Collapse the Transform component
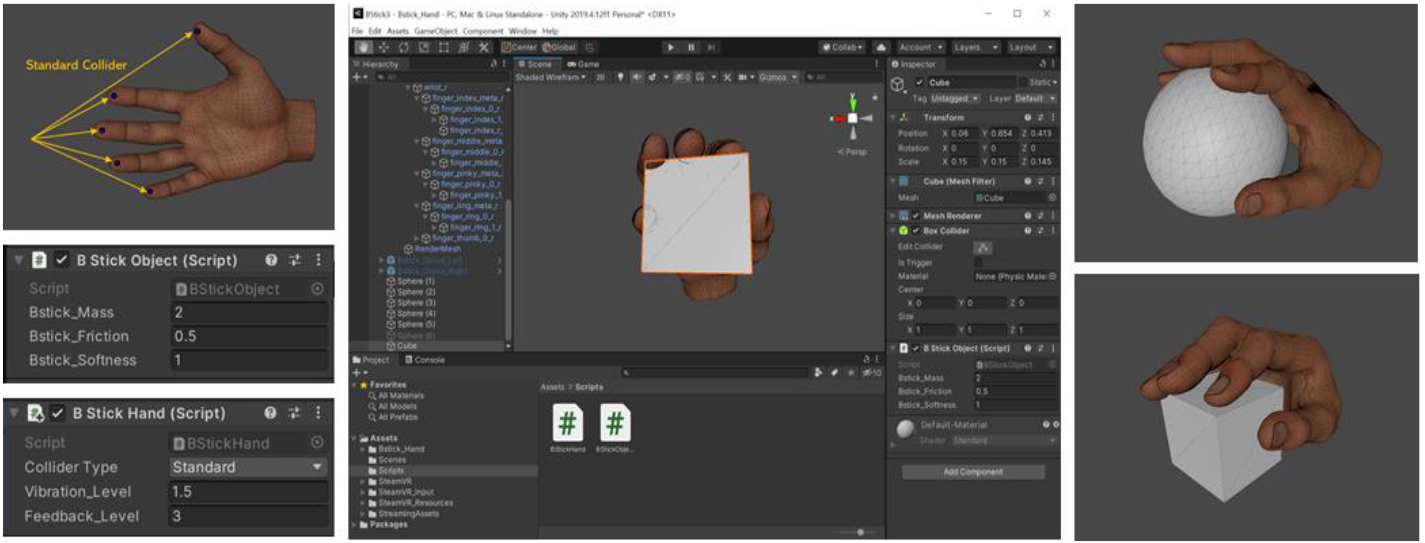This screenshot has height=543, width=1425. pyautogui.click(x=892, y=117)
